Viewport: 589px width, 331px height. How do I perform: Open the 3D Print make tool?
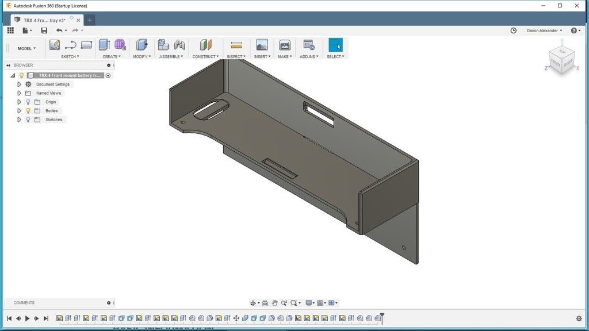tap(285, 45)
